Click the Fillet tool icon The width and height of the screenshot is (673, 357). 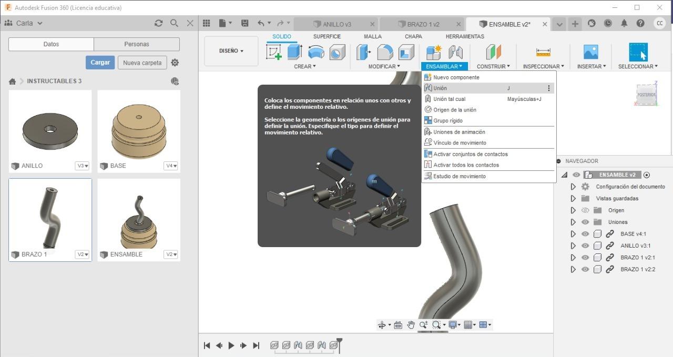385,52
